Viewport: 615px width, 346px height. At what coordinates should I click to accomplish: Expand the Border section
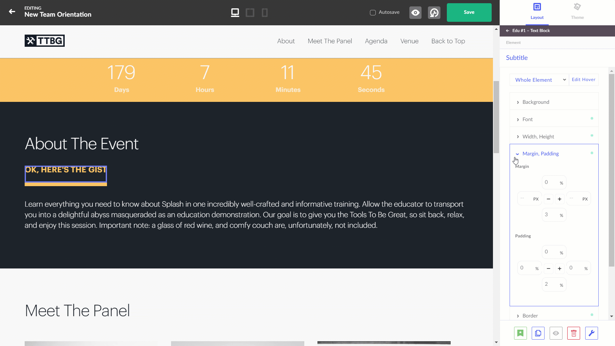(554, 316)
